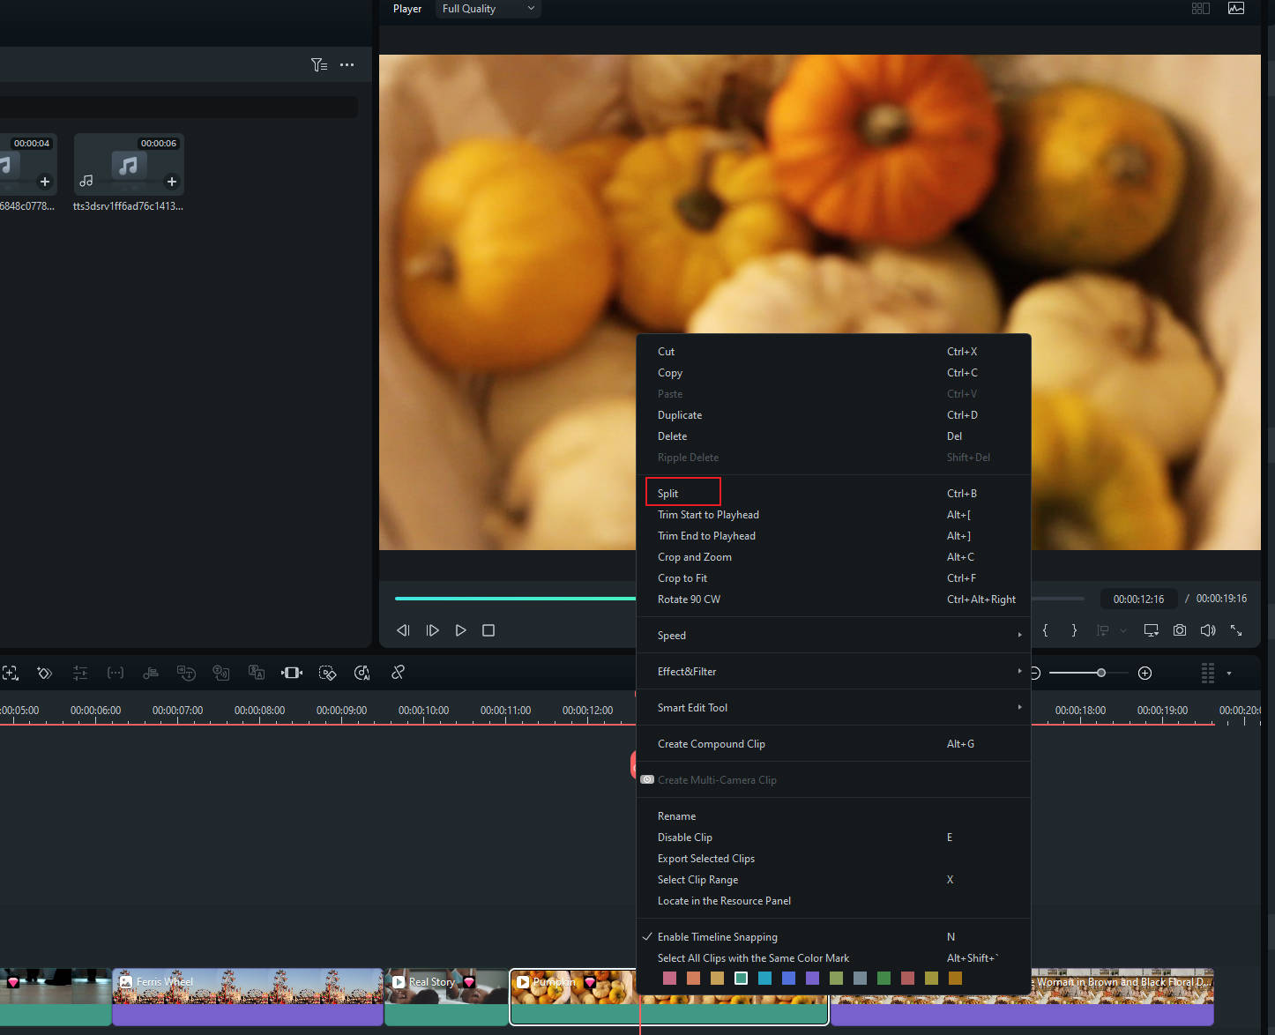Viewport: 1275px width, 1035px height.
Task: Click the waveform scope icon top right
Action: pos(1236,8)
